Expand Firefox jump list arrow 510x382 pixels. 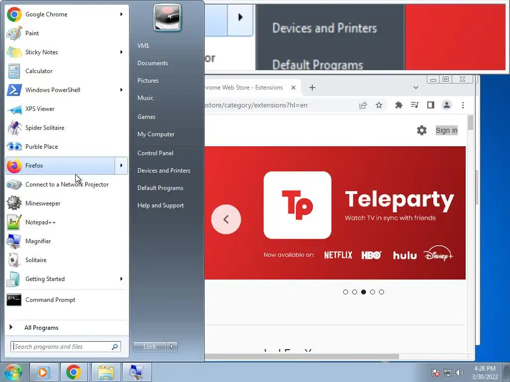(122, 165)
